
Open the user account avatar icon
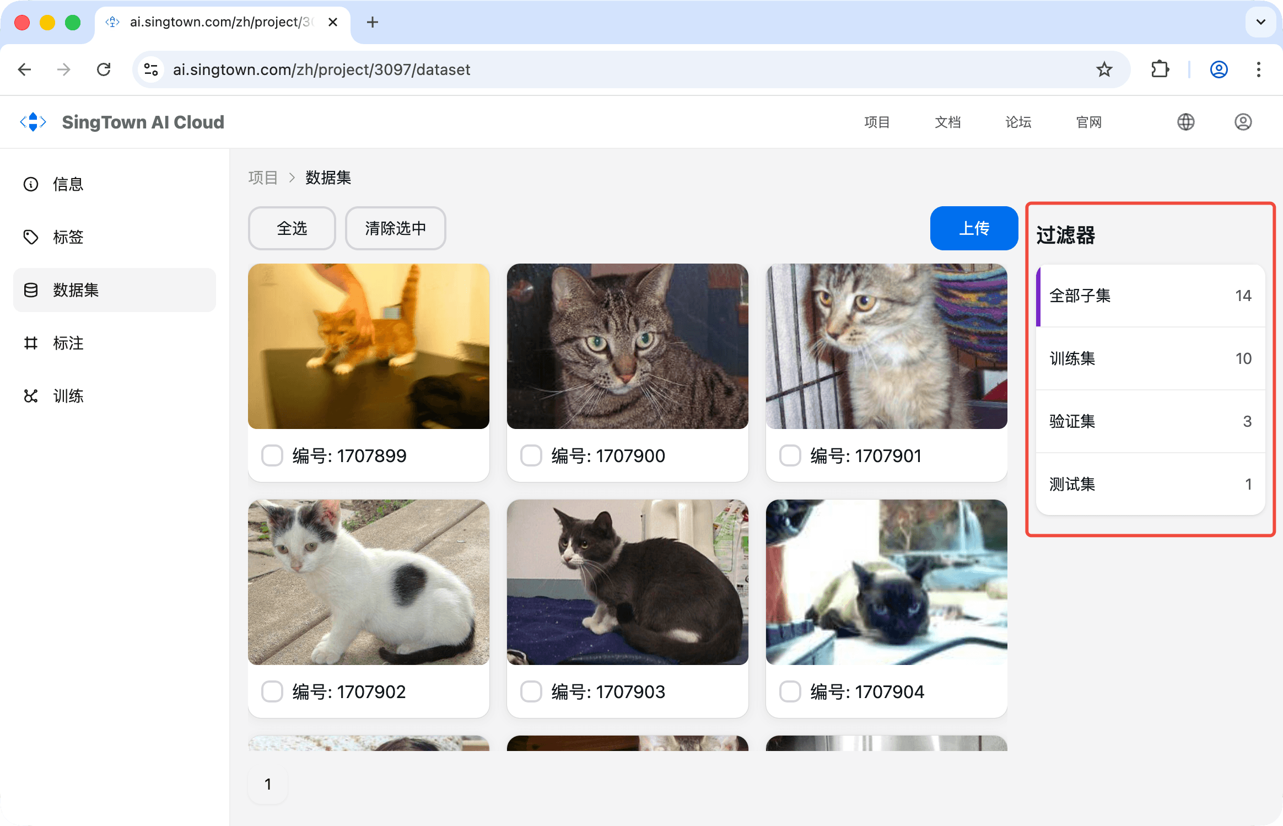1243,122
